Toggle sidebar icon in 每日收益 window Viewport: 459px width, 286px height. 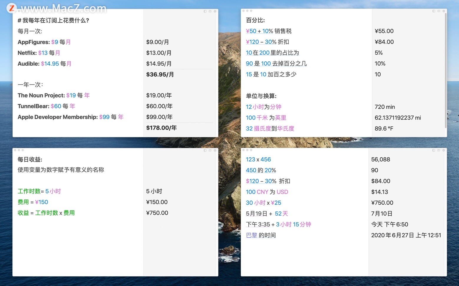[205, 150]
